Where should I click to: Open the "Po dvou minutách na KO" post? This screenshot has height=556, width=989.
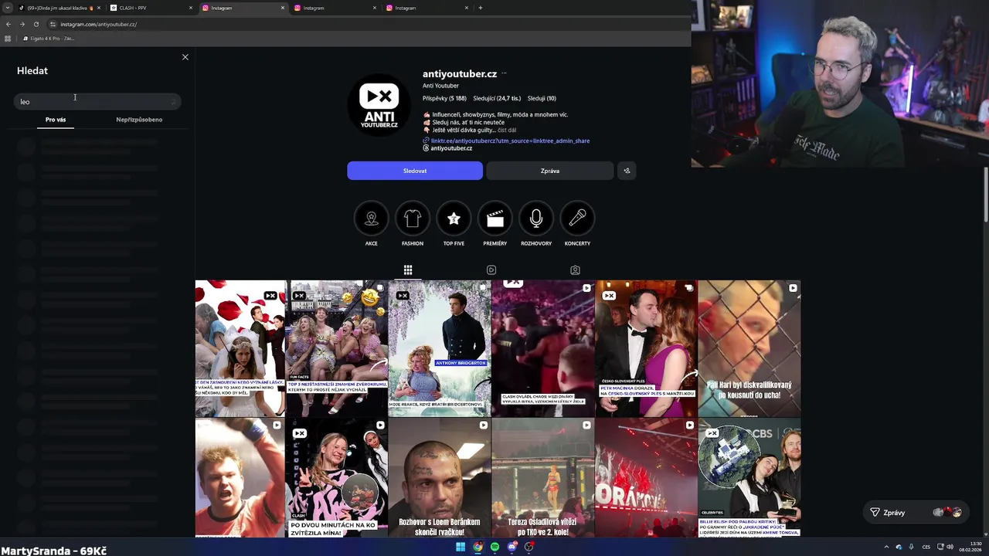pyautogui.click(x=337, y=478)
